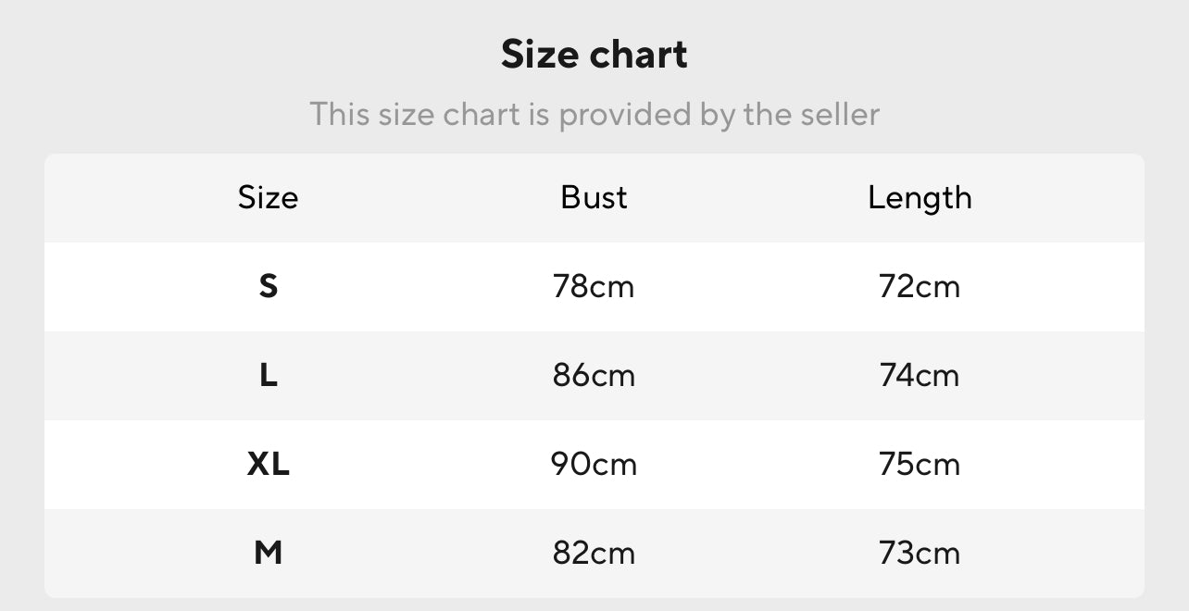1189x611 pixels.
Task: Click the S size row label
Action: tap(268, 286)
